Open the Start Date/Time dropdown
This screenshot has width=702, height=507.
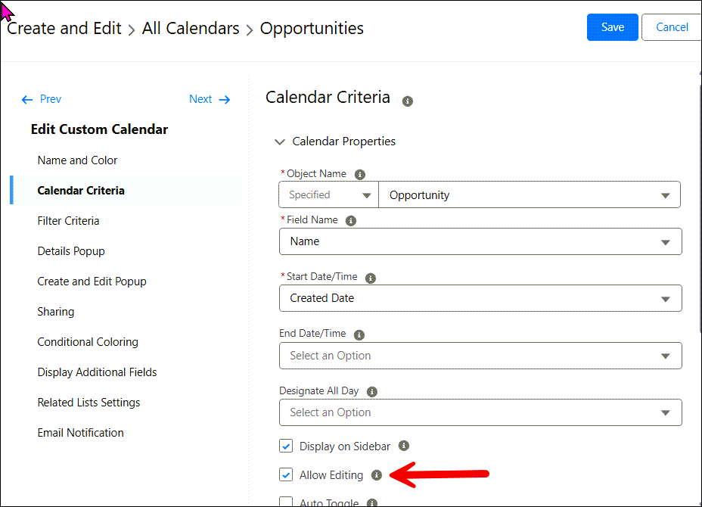[480, 298]
